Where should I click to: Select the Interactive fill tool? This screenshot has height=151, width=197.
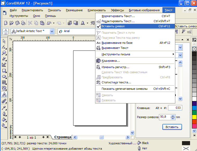(4, 126)
